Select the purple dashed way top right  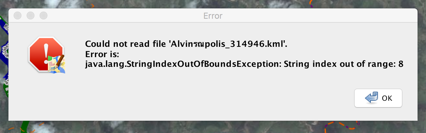click(312, 4)
